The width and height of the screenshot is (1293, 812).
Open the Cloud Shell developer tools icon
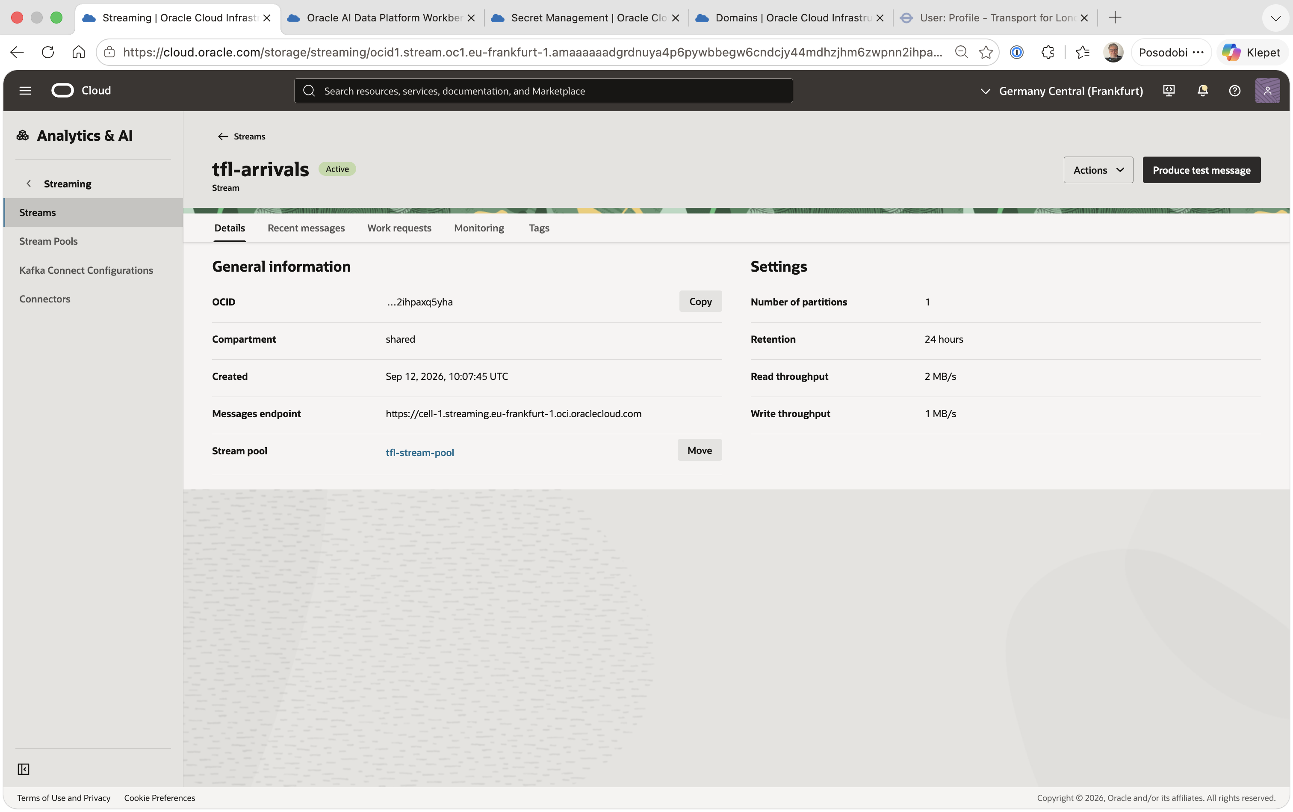click(1169, 91)
